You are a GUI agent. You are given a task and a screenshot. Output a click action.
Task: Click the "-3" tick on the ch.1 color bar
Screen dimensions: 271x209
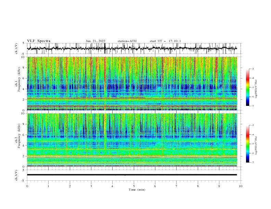253,69
